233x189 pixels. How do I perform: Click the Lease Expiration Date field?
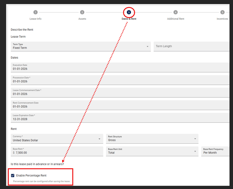click(x=118, y=117)
